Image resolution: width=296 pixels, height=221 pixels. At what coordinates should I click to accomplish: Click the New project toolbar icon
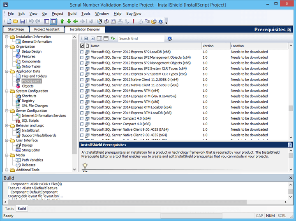click(x=9, y=21)
